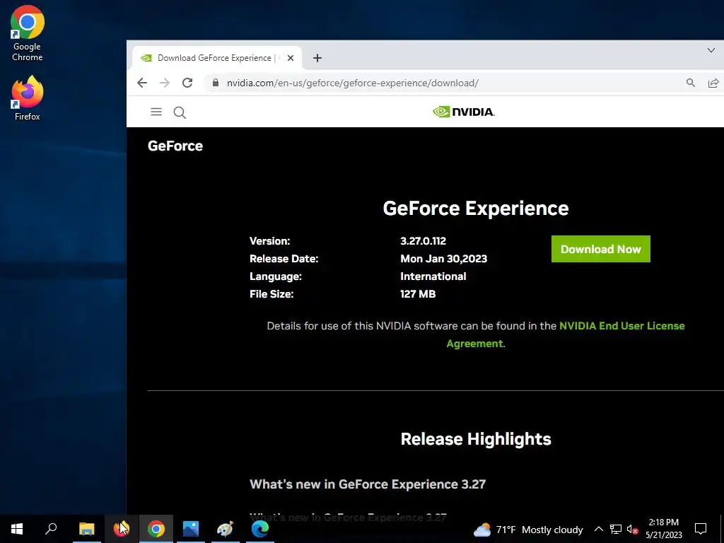Open the Windows Start menu
This screenshot has height=543, width=724.
[17, 529]
